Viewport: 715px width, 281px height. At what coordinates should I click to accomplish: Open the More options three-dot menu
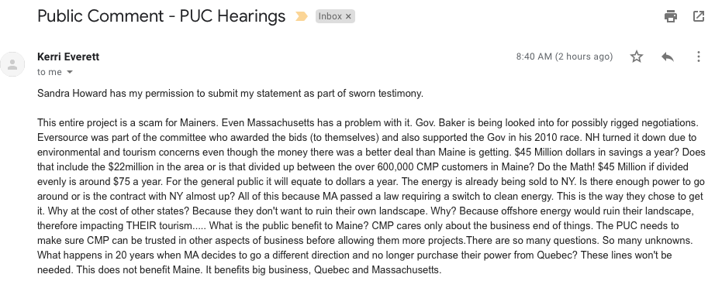pyautogui.click(x=699, y=57)
